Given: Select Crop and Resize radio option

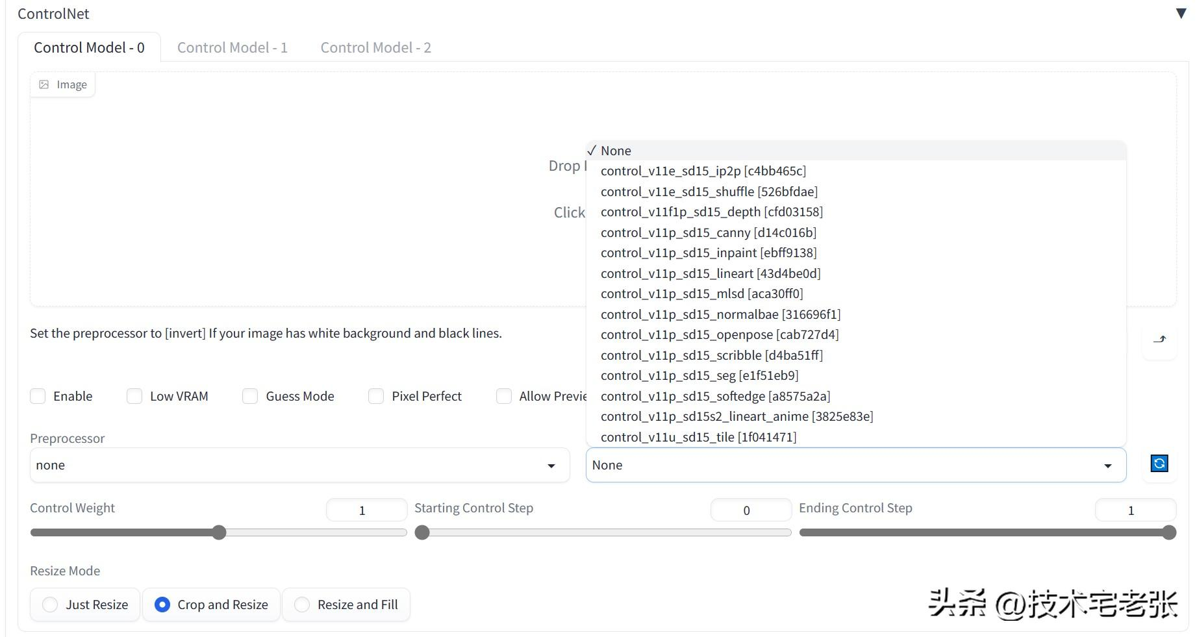Looking at the screenshot, I should click(211, 605).
